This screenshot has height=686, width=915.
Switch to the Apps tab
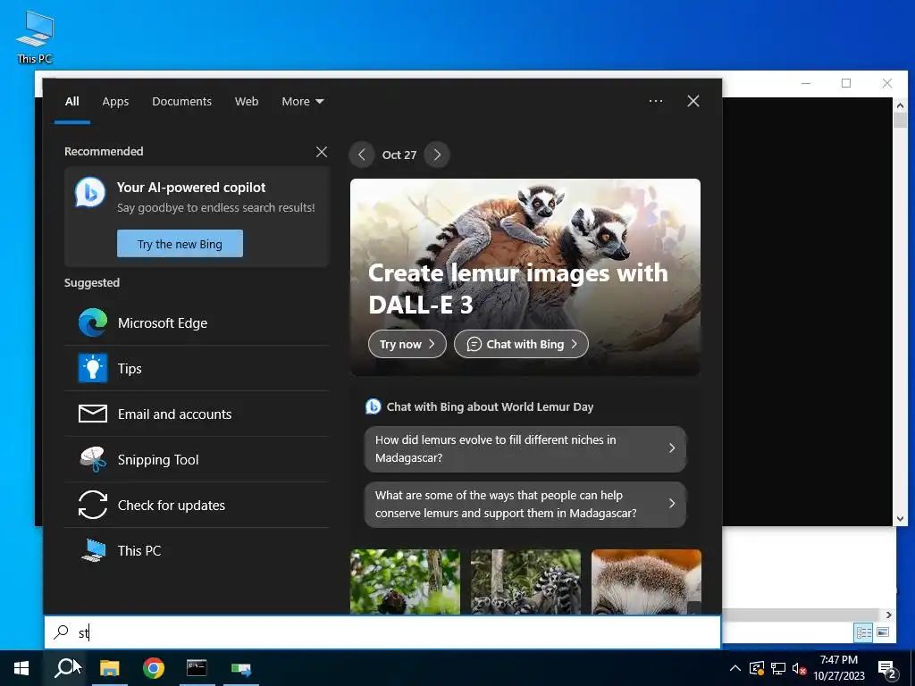(115, 101)
